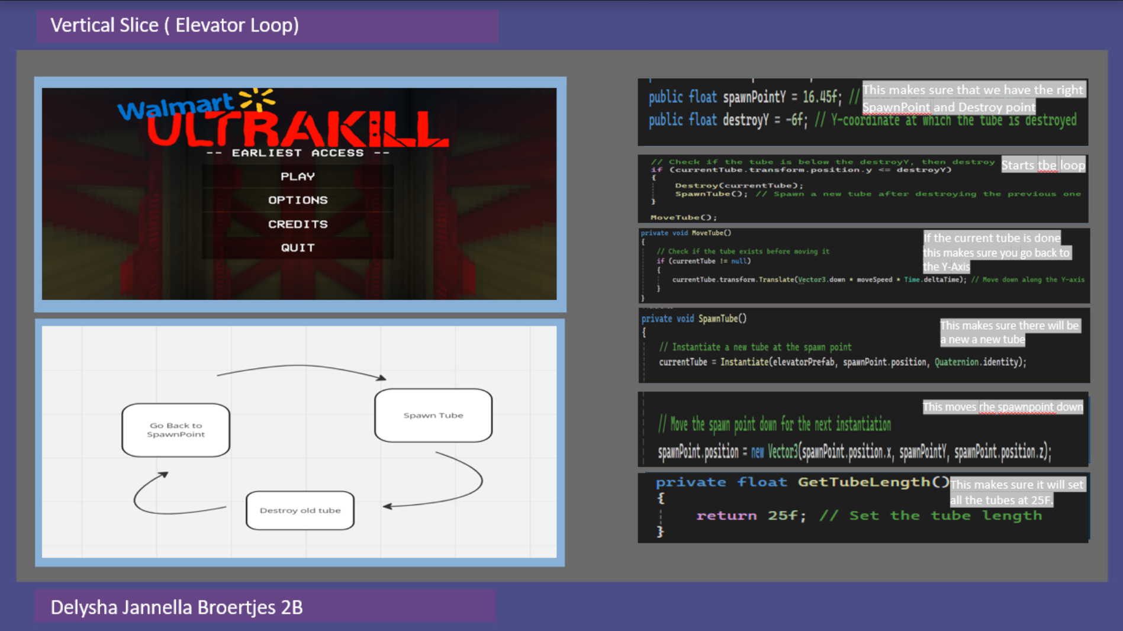Select the "there will be a new a new tube" note
The width and height of the screenshot is (1123, 631).
click(x=1009, y=333)
